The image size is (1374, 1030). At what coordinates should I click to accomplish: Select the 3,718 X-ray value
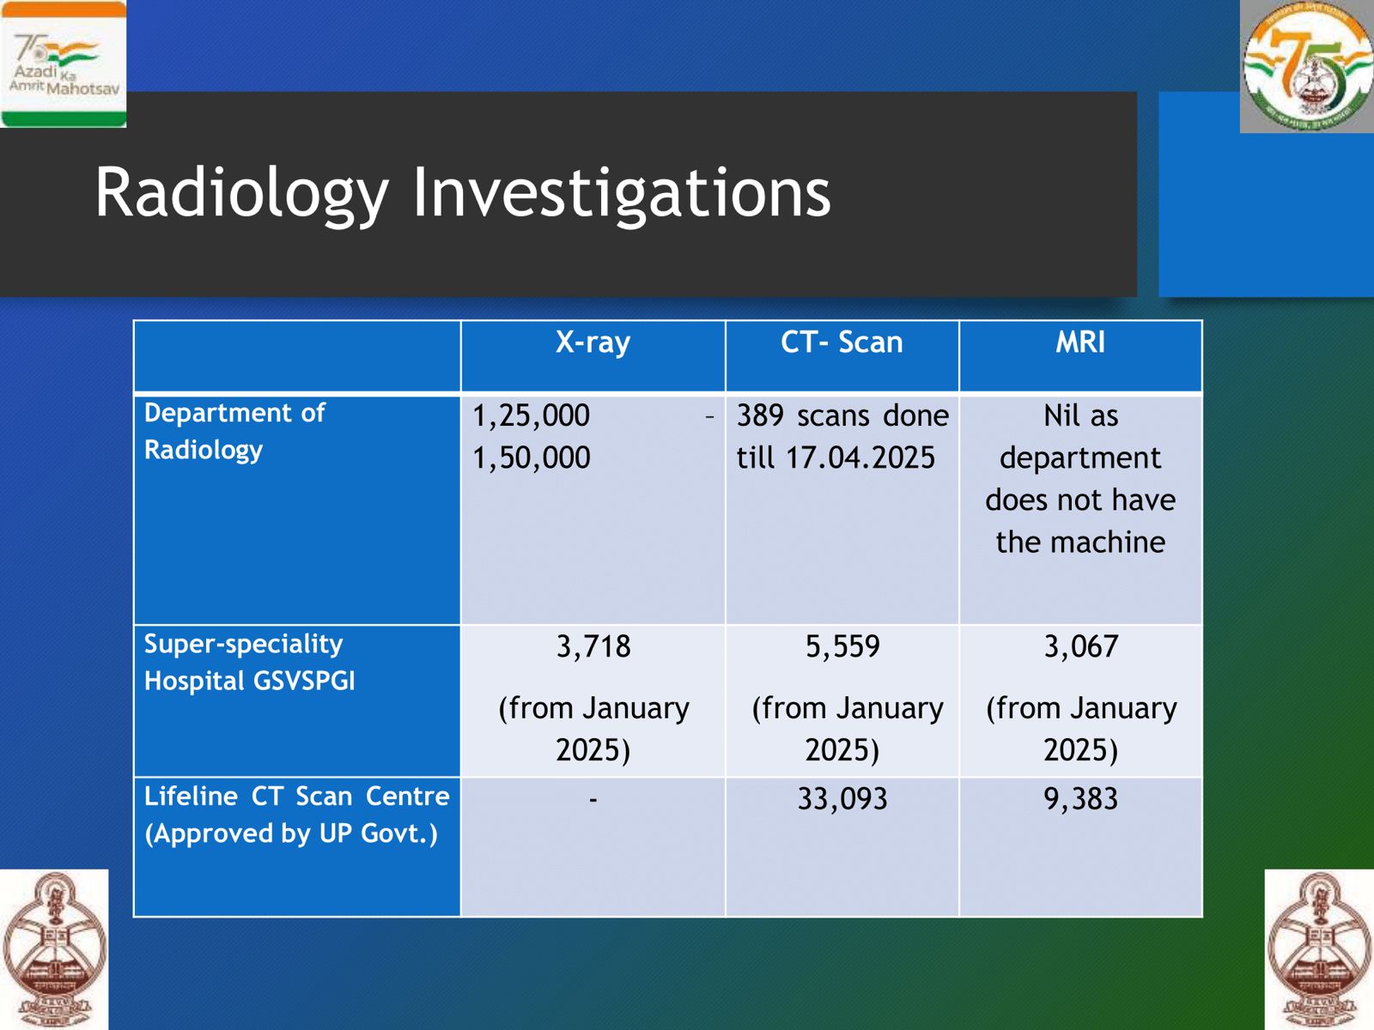point(593,646)
